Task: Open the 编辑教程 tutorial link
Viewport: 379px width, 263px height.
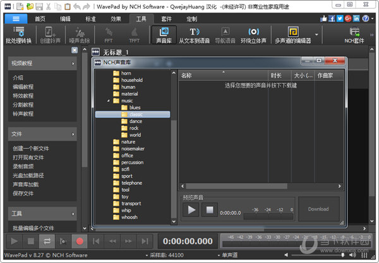Action: point(23,87)
